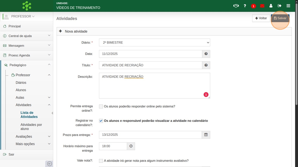Viewport: 298px width, 167px height.
Task: Click the Título input field
Action: pyautogui.click(x=151, y=65)
